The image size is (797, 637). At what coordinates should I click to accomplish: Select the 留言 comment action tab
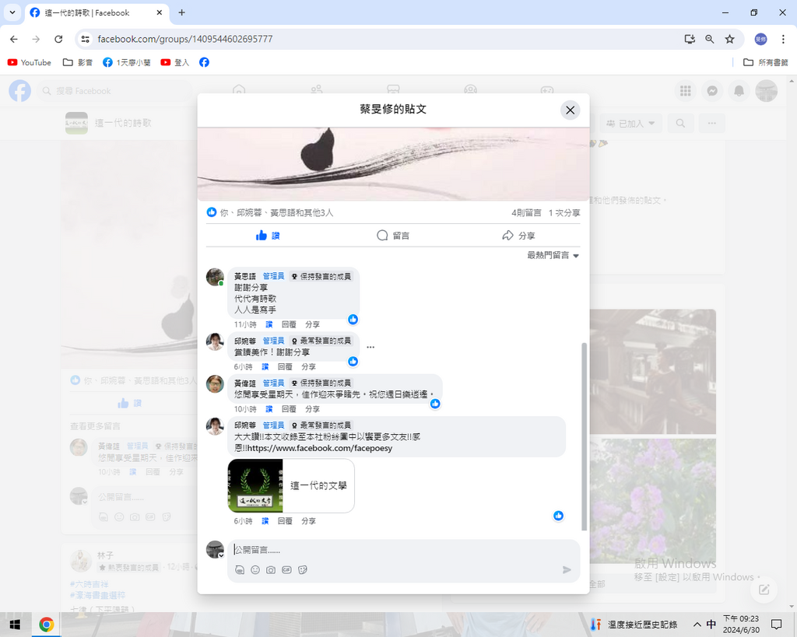393,236
